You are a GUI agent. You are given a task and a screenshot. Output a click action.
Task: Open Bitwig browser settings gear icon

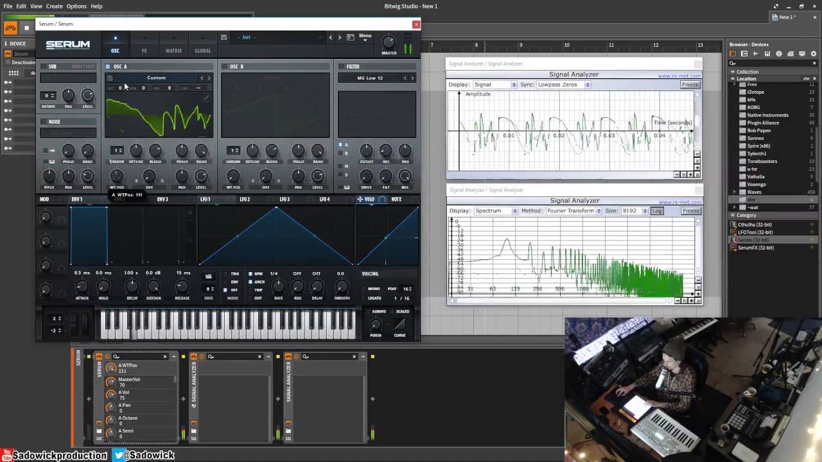point(814,54)
